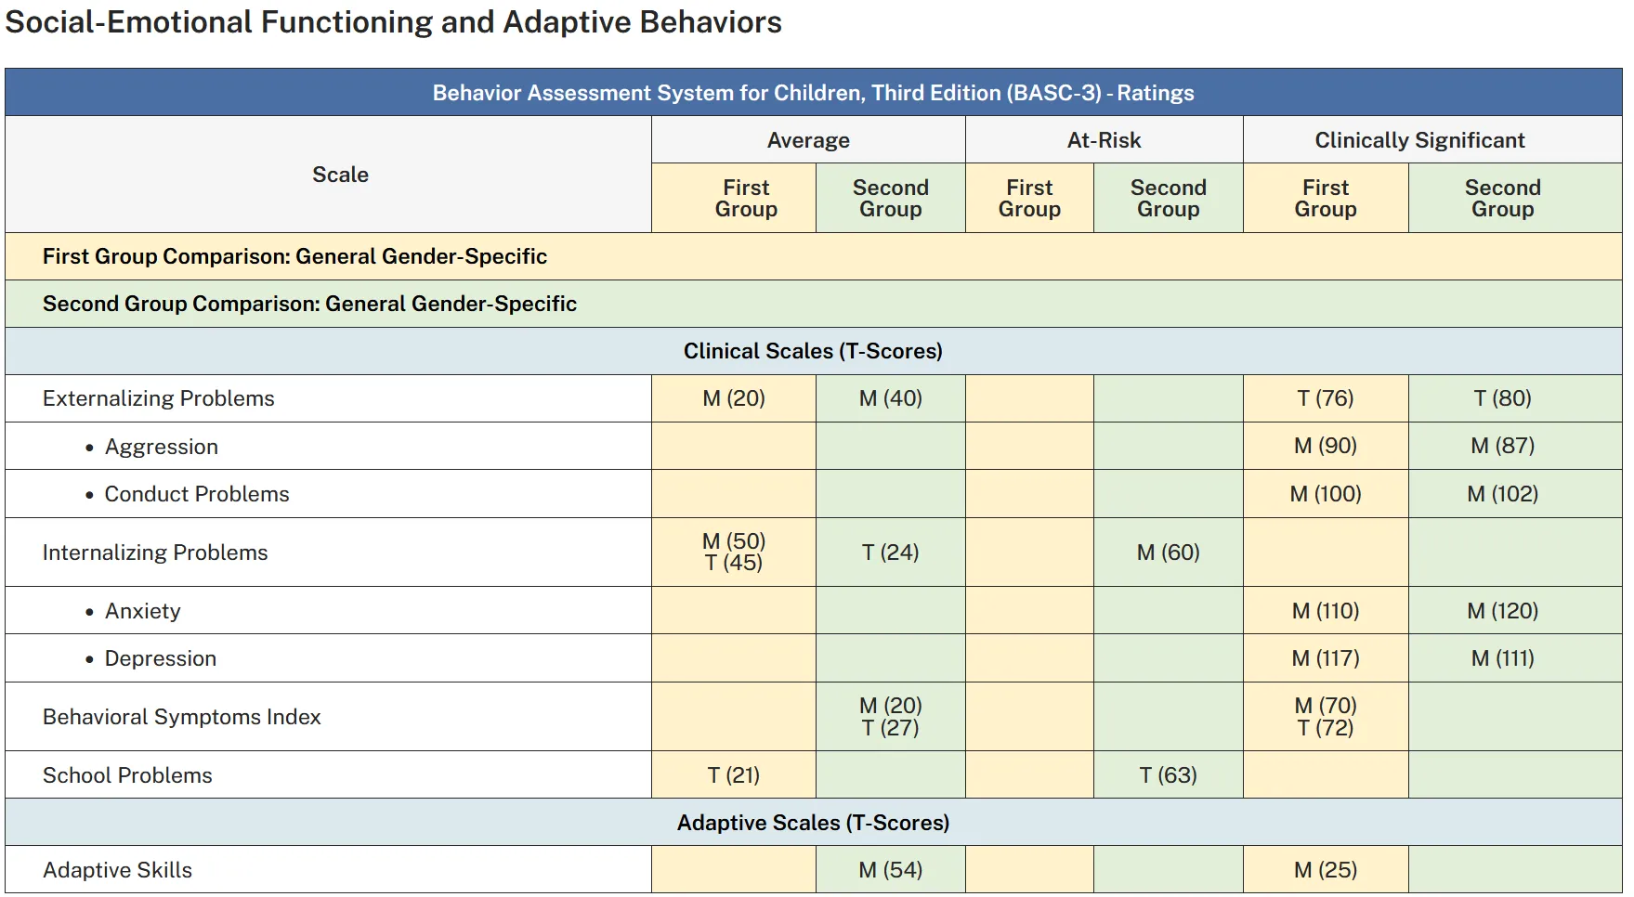
Task: Select the M (50) T (45) cell
Action: [x=734, y=552]
